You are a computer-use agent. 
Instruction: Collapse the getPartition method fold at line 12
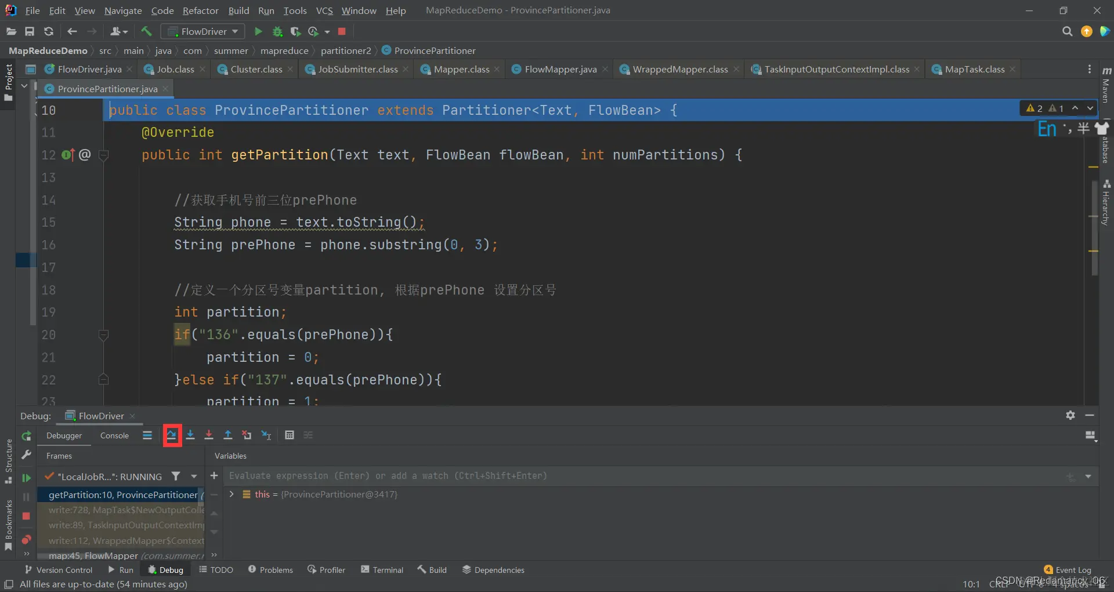[x=104, y=155]
